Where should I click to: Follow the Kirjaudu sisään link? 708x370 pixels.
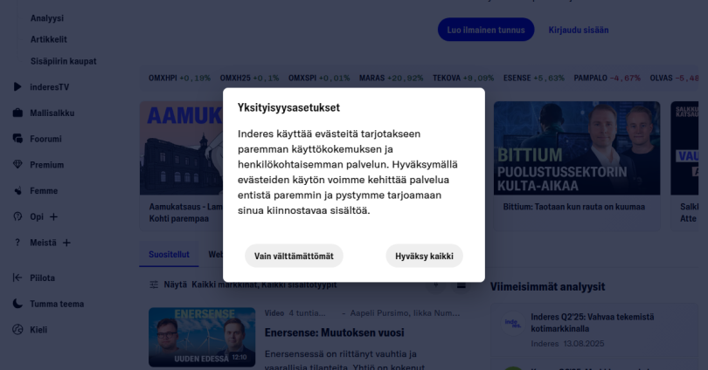point(579,30)
